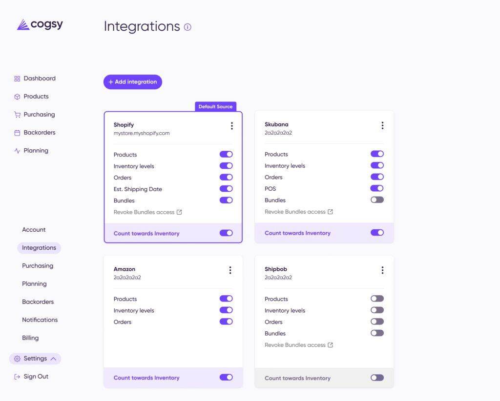This screenshot has width=500, height=401.
Task: Click external link icon in Shipbob card
Action: click(x=331, y=345)
